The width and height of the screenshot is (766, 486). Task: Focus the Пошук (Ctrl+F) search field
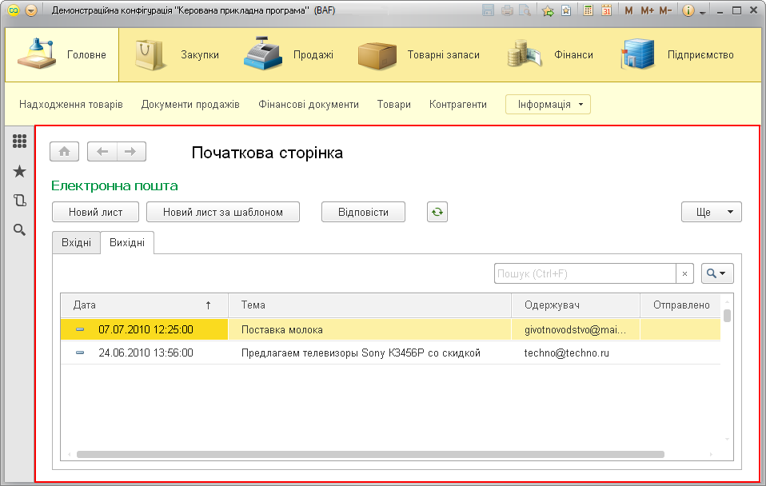[x=585, y=273]
